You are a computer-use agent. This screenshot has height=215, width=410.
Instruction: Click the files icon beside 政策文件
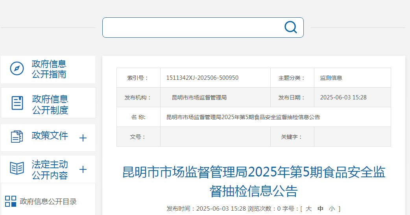[17, 137]
